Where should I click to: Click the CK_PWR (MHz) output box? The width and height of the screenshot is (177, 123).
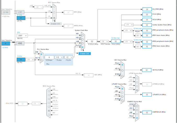[x=147, y=9]
